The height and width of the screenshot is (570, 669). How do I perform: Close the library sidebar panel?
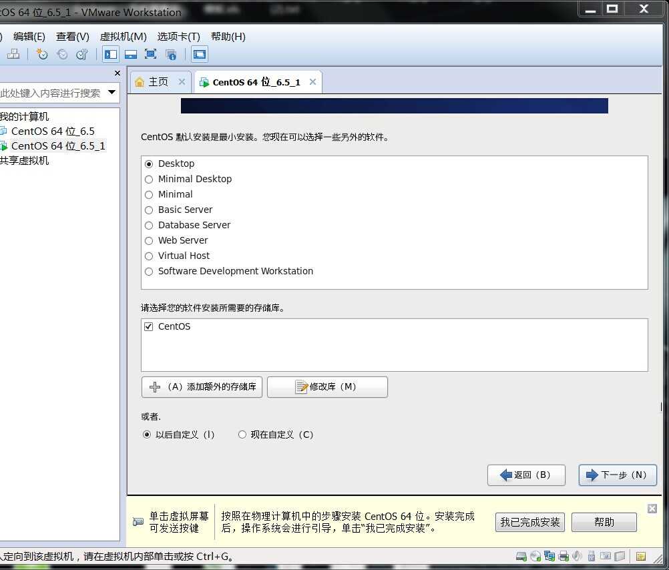[x=118, y=73]
